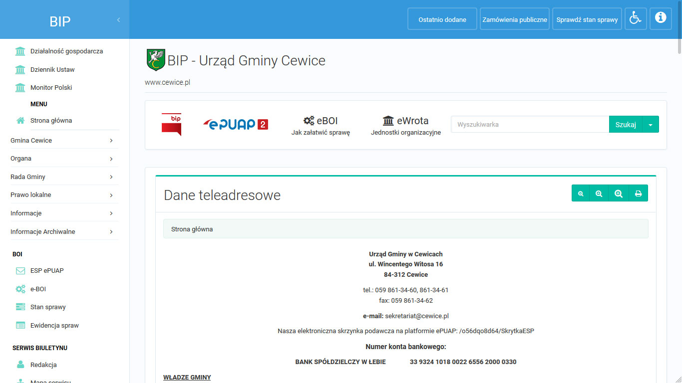The height and width of the screenshot is (383, 682).
Task: Go to Ewidencja spraw in sidebar
Action: pos(54,326)
